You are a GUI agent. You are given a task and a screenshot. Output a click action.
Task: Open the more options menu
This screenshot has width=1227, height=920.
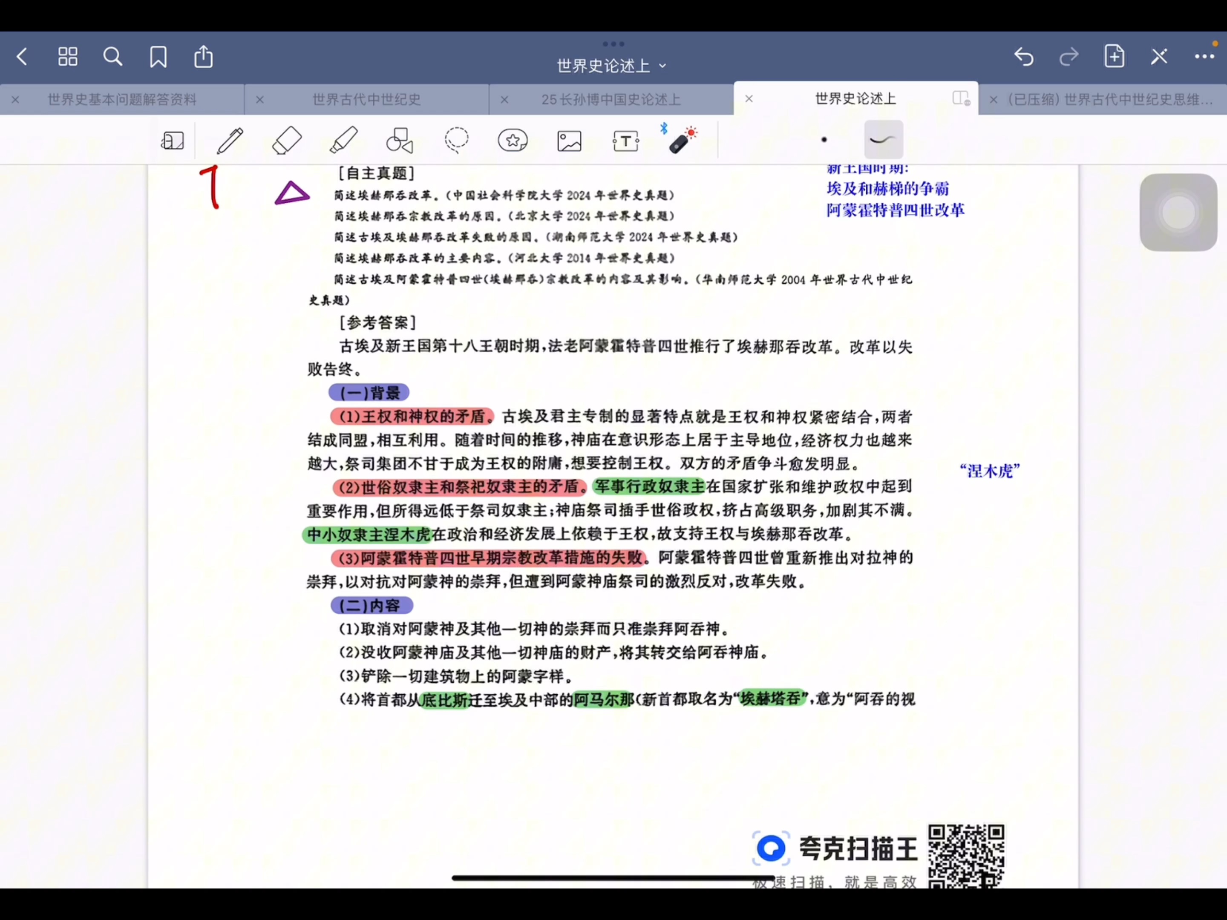tap(1204, 57)
